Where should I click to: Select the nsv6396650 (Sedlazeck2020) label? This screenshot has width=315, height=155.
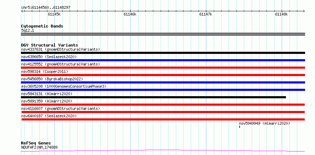coord(49,57)
